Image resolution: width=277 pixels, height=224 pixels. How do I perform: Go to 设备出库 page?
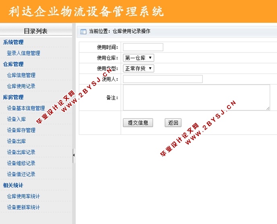click(x=16, y=141)
